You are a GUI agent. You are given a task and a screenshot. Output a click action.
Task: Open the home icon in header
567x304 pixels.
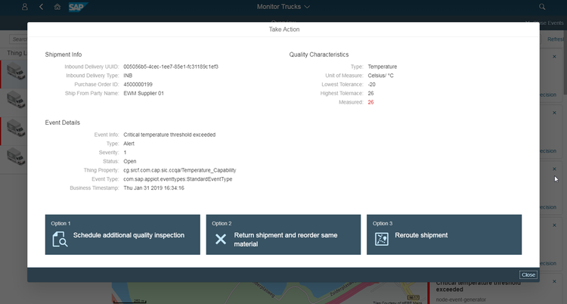tap(57, 7)
